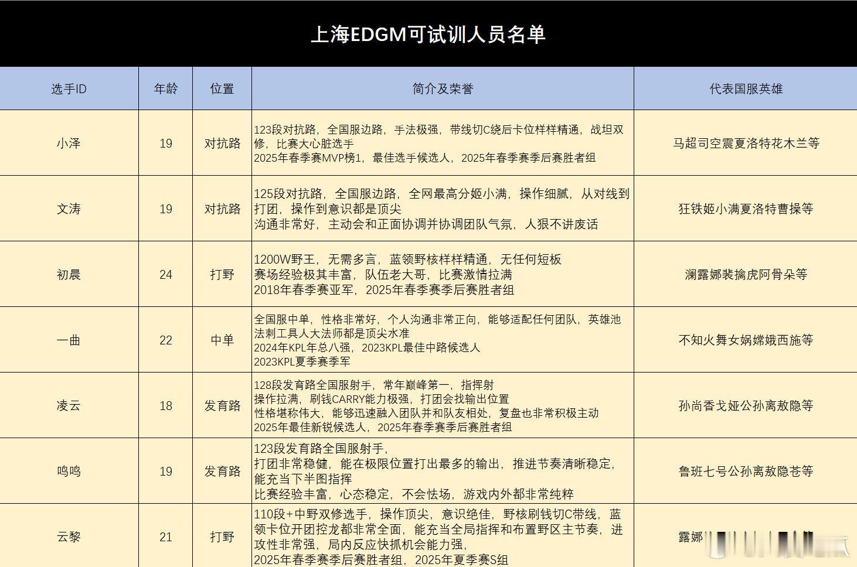Click 对抗路 position in 文涛 row

tap(222, 209)
